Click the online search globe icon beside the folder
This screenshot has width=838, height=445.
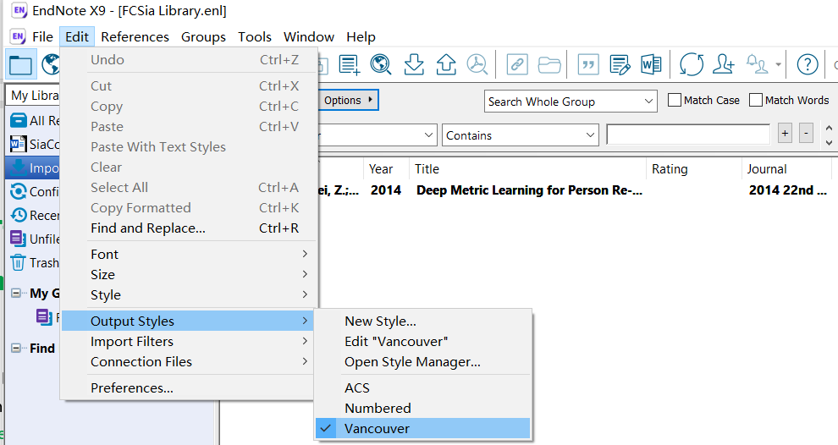51,64
